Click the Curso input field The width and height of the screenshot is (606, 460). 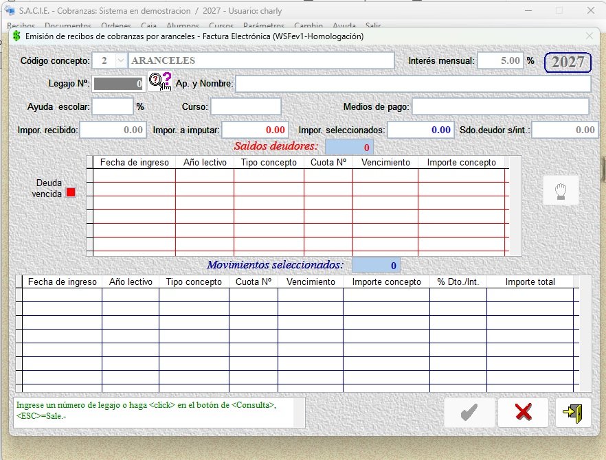click(x=246, y=106)
